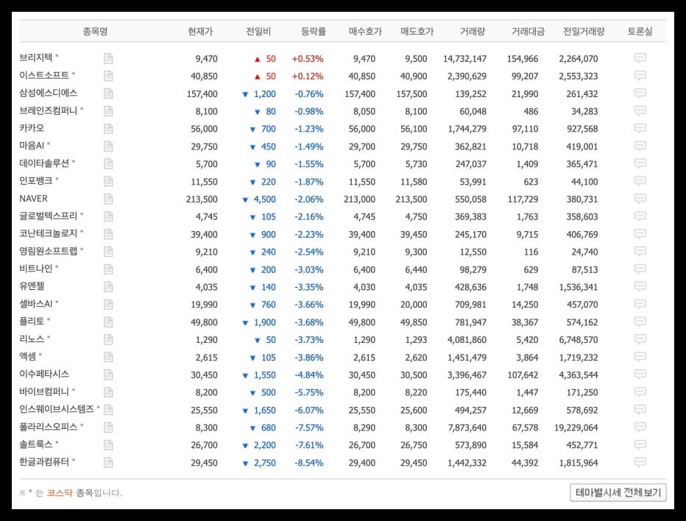The width and height of the screenshot is (686, 521).
Task: Open the 코스닥 link in the footnote
Action: [x=60, y=493]
